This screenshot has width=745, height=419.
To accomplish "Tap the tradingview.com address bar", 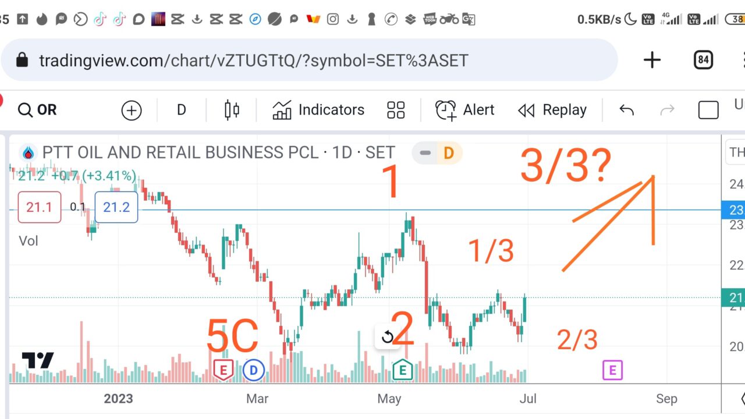I will click(x=308, y=60).
